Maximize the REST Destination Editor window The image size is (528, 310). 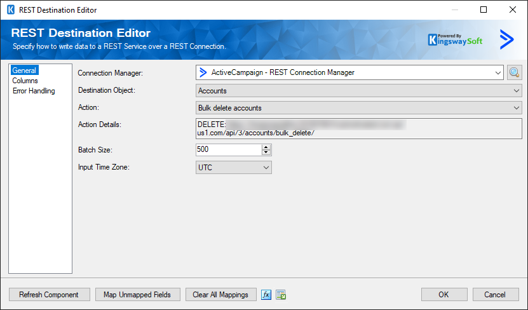point(484,10)
